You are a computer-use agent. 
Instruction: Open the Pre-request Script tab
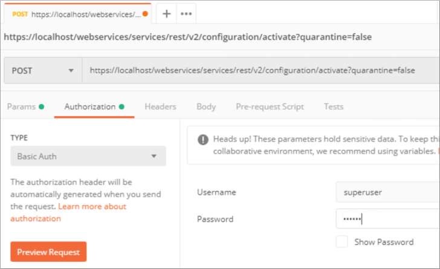[x=270, y=107]
